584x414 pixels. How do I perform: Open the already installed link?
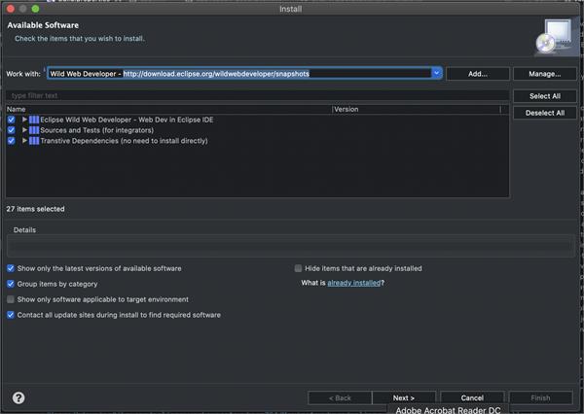[354, 283]
